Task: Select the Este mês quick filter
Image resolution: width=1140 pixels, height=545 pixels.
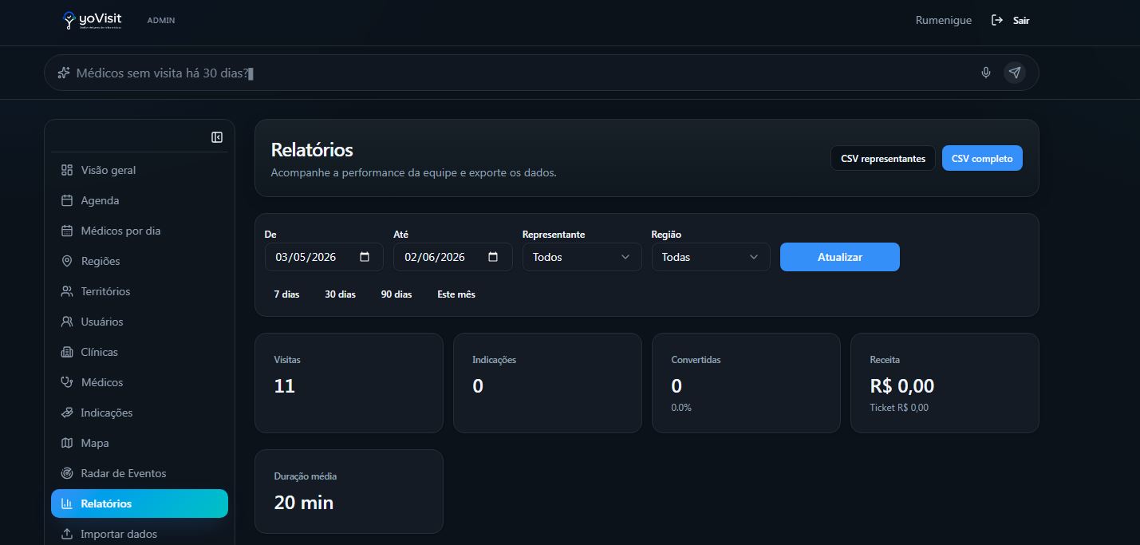Action: (456, 294)
